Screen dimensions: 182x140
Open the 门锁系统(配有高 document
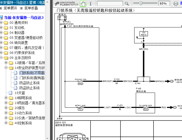pyautogui.click(x=32, y=78)
